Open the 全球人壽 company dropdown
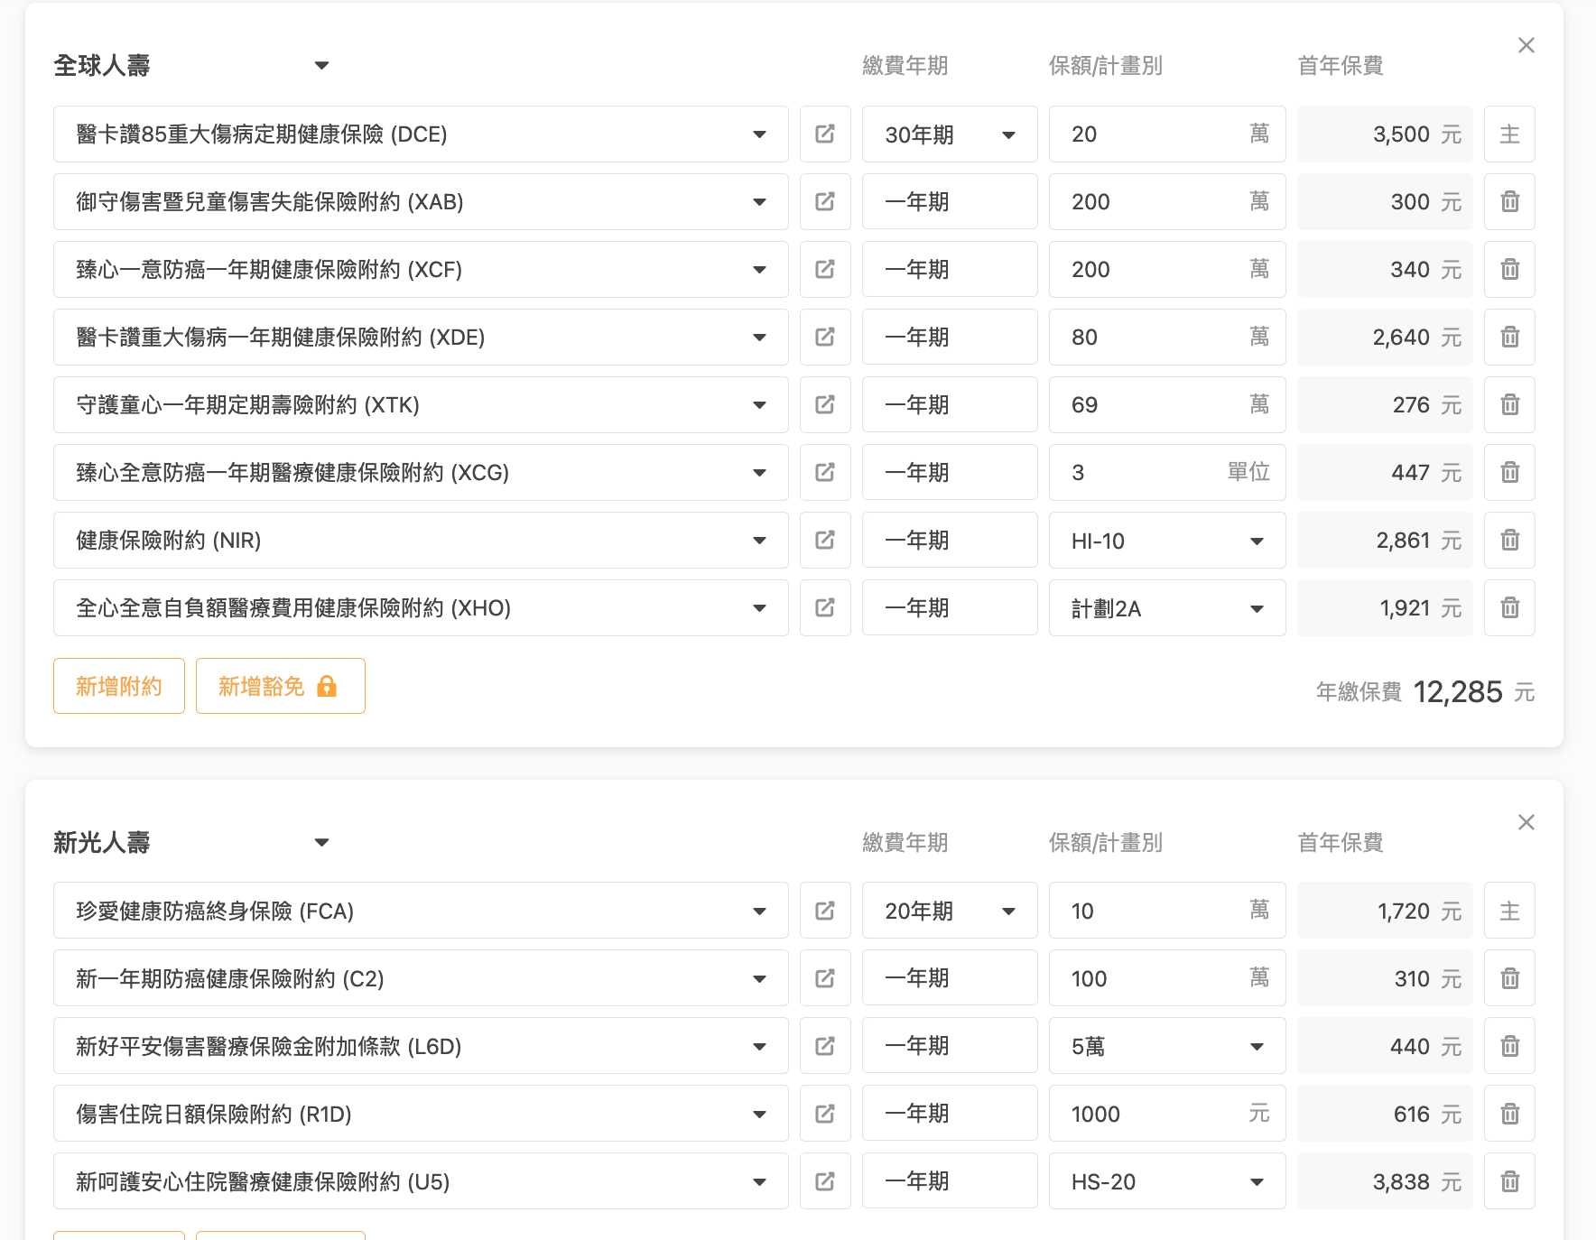Image resolution: width=1596 pixels, height=1240 pixels. [x=191, y=66]
